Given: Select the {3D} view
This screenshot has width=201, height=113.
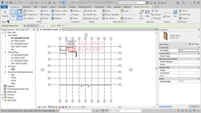Looking at the screenshot, I should pyautogui.click(x=13, y=69).
